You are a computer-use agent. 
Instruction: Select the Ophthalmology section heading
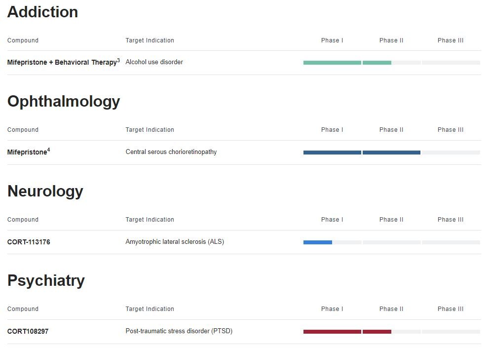[64, 101]
